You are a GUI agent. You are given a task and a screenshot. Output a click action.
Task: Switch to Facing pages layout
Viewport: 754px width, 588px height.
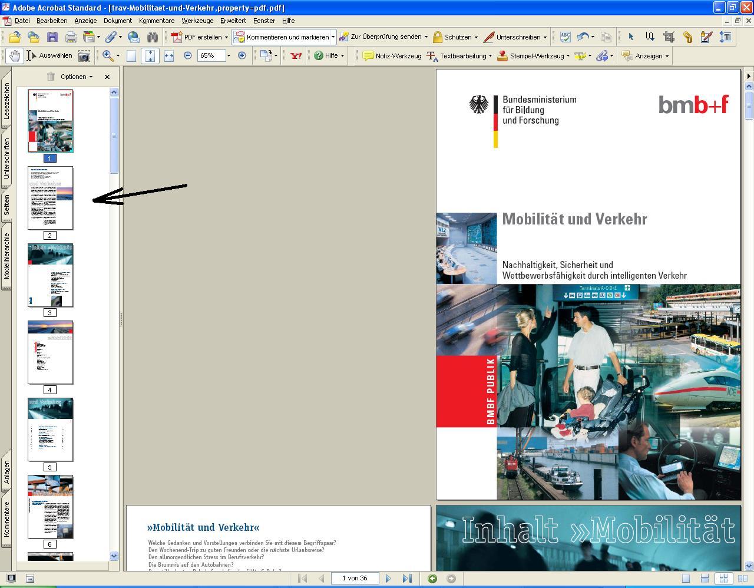[x=742, y=579]
